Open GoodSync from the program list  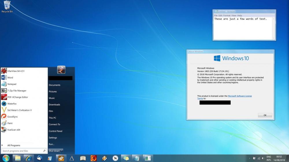[x=13, y=117]
